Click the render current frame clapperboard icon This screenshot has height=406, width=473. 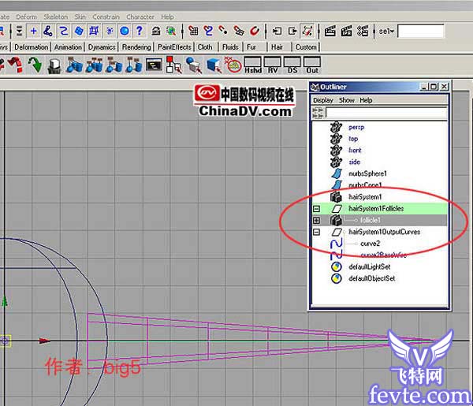click(x=330, y=31)
